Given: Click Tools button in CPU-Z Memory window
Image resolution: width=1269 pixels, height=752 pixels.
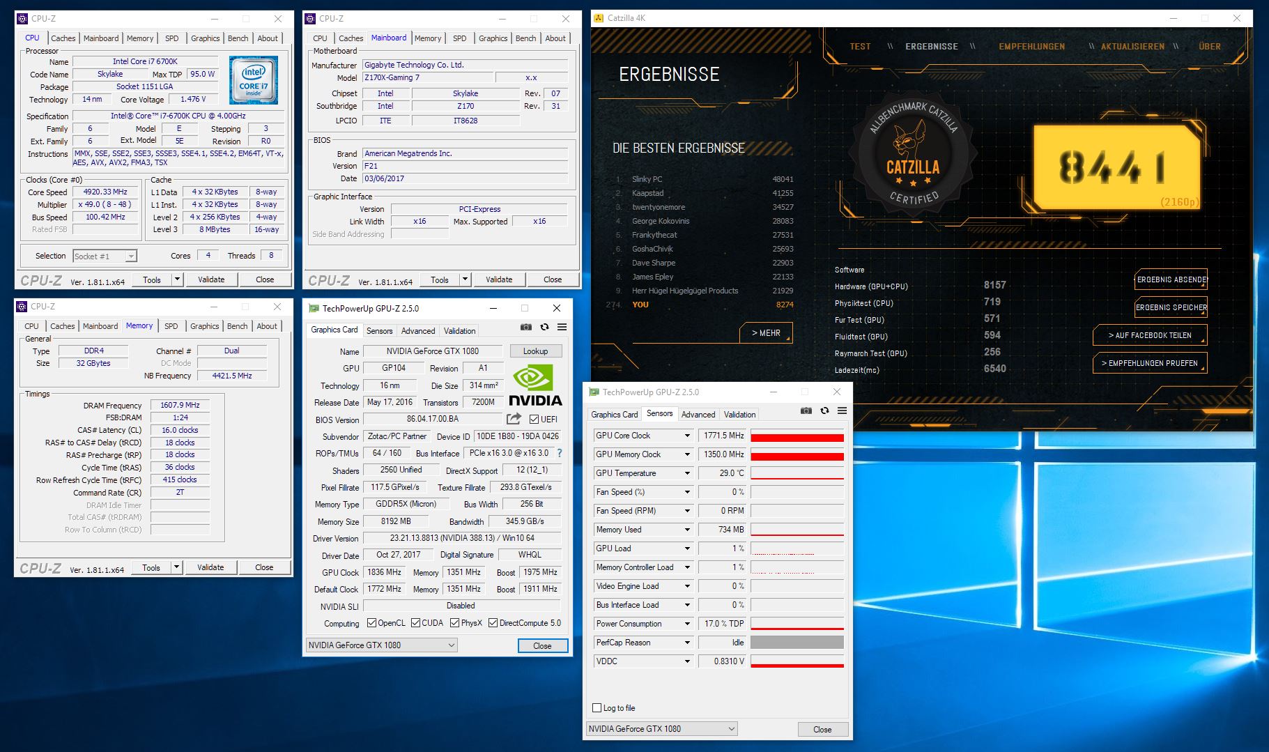Looking at the screenshot, I should [x=151, y=567].
